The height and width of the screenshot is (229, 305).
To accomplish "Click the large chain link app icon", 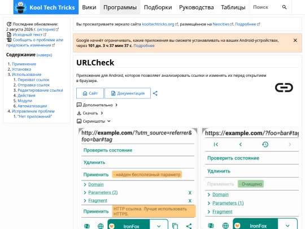I will pos(284,88).
